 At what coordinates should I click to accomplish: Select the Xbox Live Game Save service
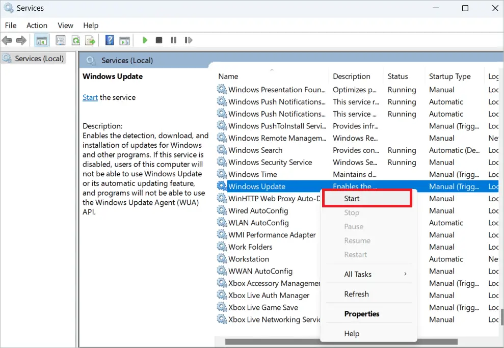click(x=263, y=308)
